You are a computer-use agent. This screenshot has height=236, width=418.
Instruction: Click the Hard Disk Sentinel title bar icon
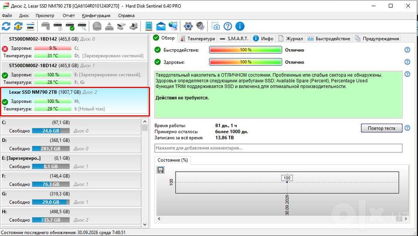tap(5, 5)
